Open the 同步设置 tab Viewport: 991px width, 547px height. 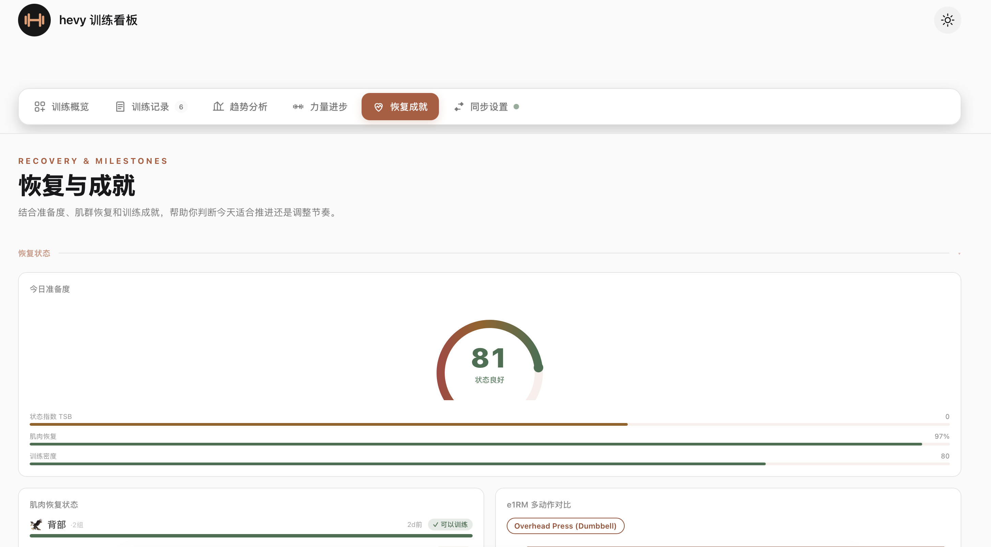(x=487, y=107)
